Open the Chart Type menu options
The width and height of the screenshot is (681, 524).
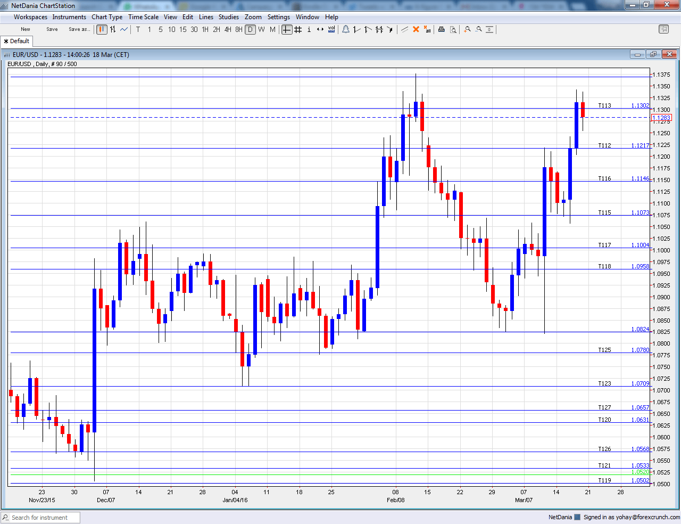pyautogui.click(x=107, y=17)
